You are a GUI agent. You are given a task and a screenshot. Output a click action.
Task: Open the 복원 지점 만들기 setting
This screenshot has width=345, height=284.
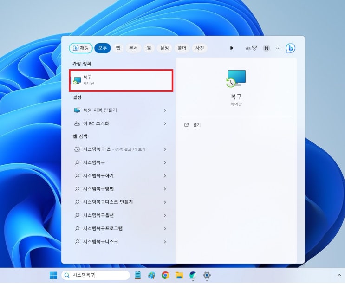click(x=121, y=110)
